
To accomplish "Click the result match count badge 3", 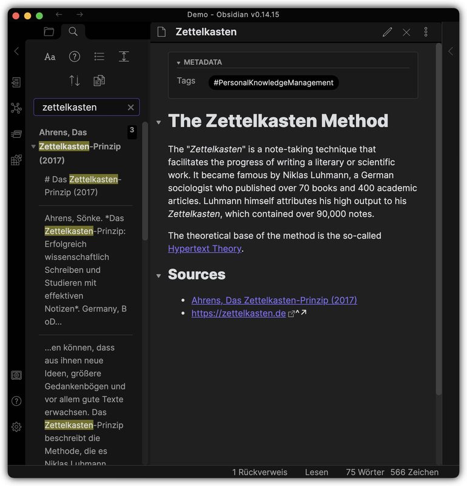I will 132,131.
